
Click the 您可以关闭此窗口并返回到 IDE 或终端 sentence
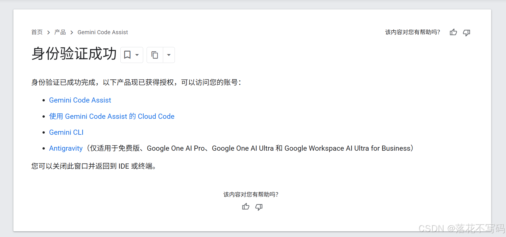click(94, 166)
